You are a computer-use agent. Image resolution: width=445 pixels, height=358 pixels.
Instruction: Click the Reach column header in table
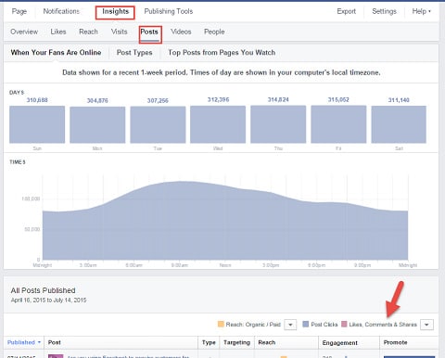(267, 342)
